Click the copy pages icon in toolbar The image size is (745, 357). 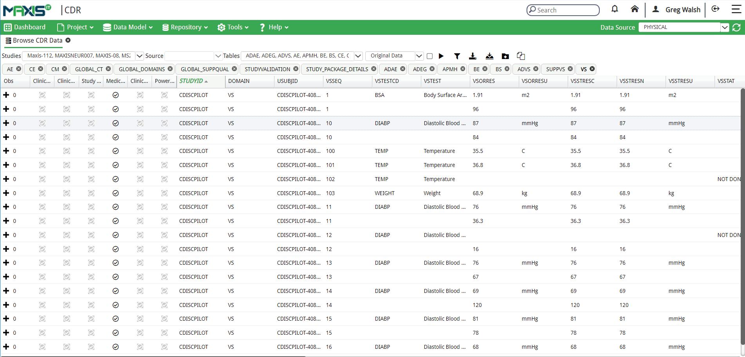pos(521,56)
